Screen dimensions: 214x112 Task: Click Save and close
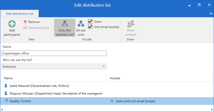pos(36,27)
